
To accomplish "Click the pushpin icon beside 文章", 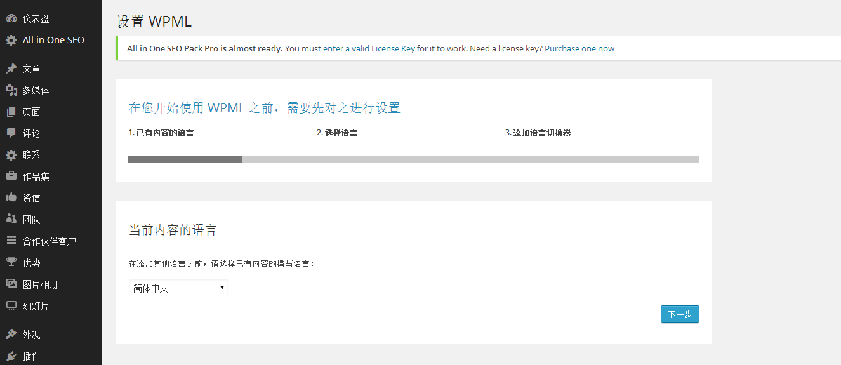I will point(11,69).
